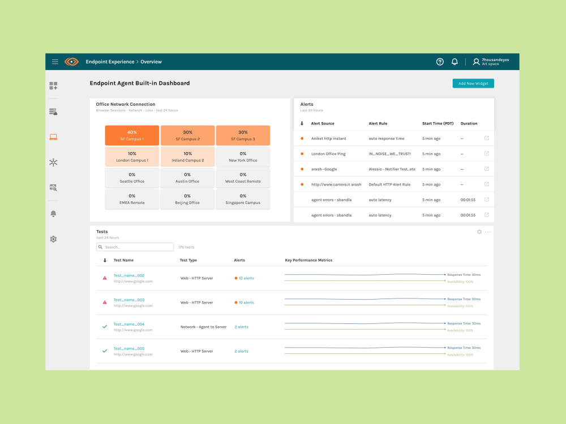Open external link for arash--Google alert

(x=487, y=168)
